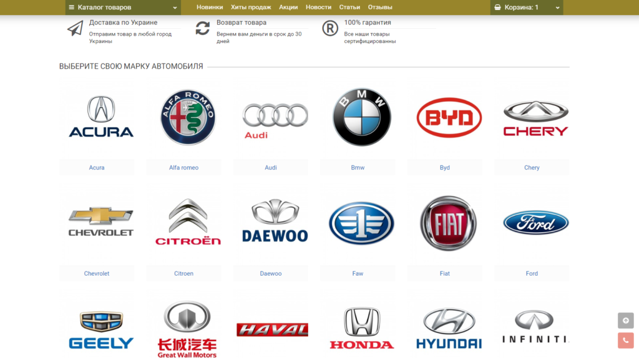Click the refresh arrows return icon
Image resolution: width=639 pixels, height=358 pixels.
pos(203,28)
